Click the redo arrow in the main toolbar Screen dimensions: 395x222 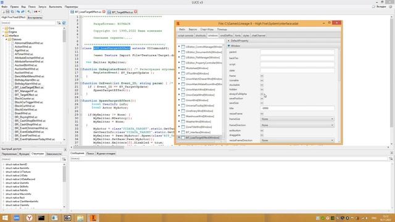23,12
